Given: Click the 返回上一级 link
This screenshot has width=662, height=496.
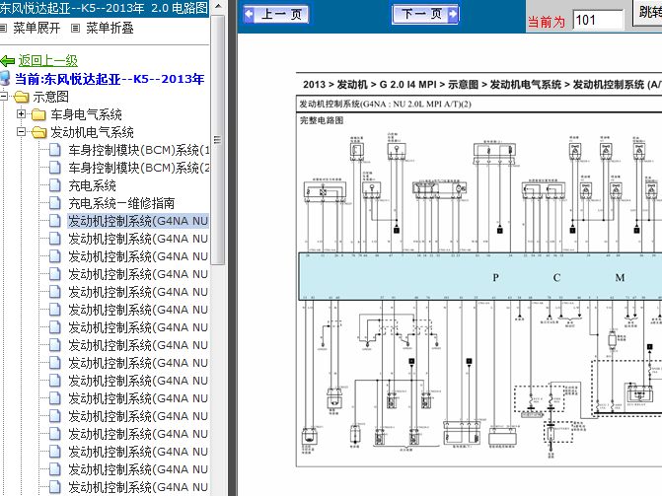Looking at the screenshot, I should 47,61.
